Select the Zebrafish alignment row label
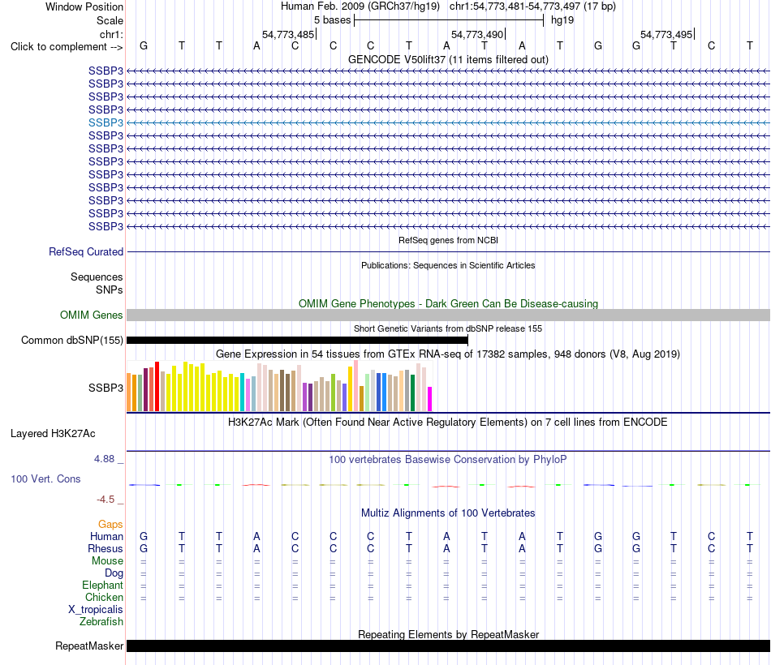The image size is (771, 665). [x=101, y=622]
